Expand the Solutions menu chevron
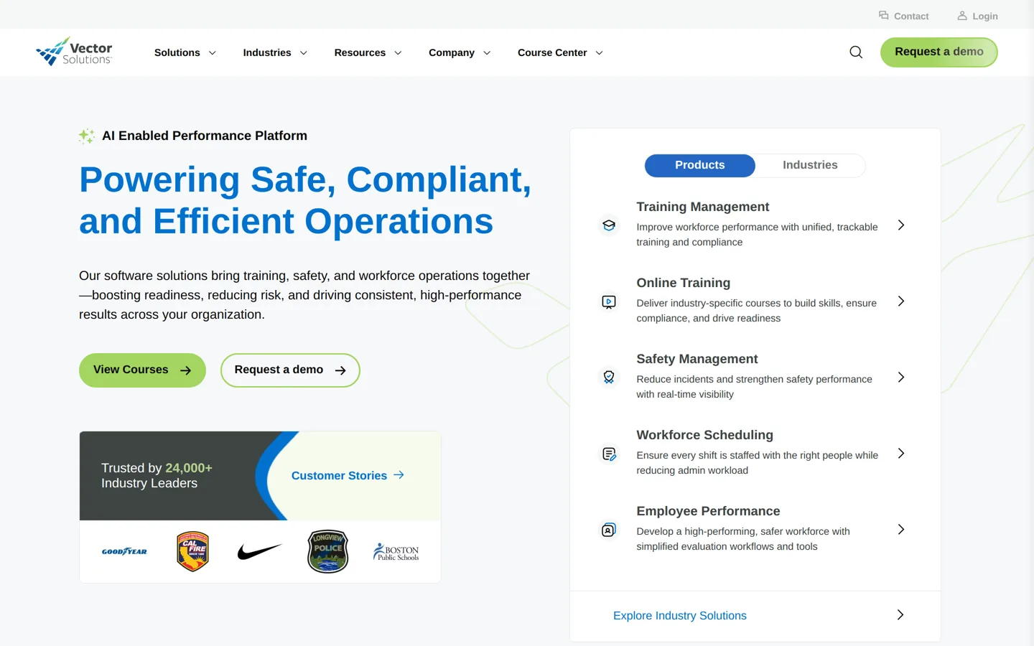Viewport: 1034px width, 646px height. [x=213, y=53]
